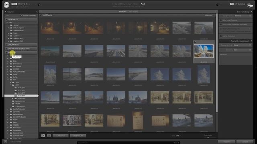Collapse the File Handling panel triangle

tap(251, 12)
